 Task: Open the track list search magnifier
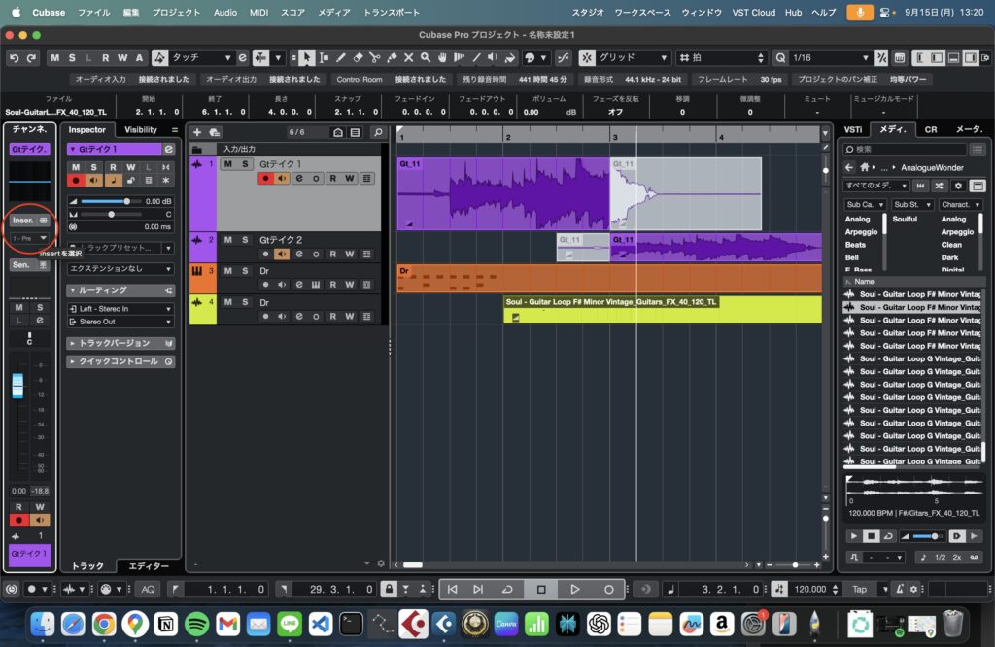pos(378,132)
